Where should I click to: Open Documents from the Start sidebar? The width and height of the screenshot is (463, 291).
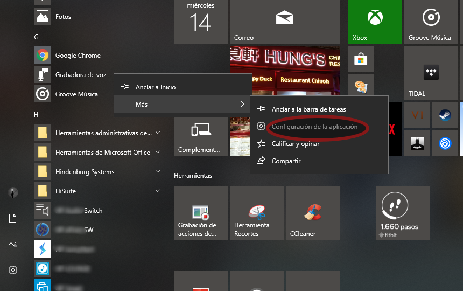pos(13,218)
